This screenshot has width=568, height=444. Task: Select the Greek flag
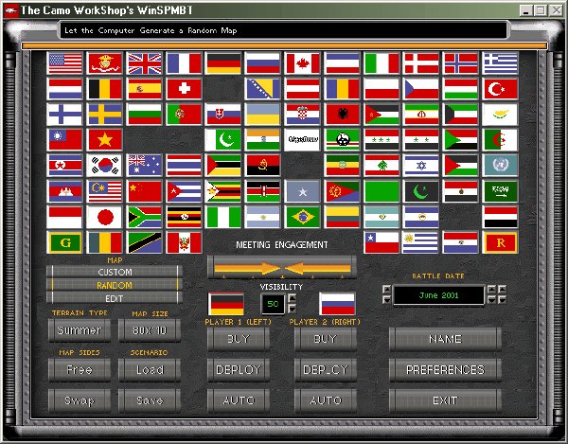[x=500, y=63]
